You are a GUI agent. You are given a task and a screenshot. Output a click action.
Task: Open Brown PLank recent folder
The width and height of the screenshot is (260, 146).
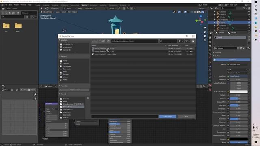pyautogui.click(x=72, y=107)
